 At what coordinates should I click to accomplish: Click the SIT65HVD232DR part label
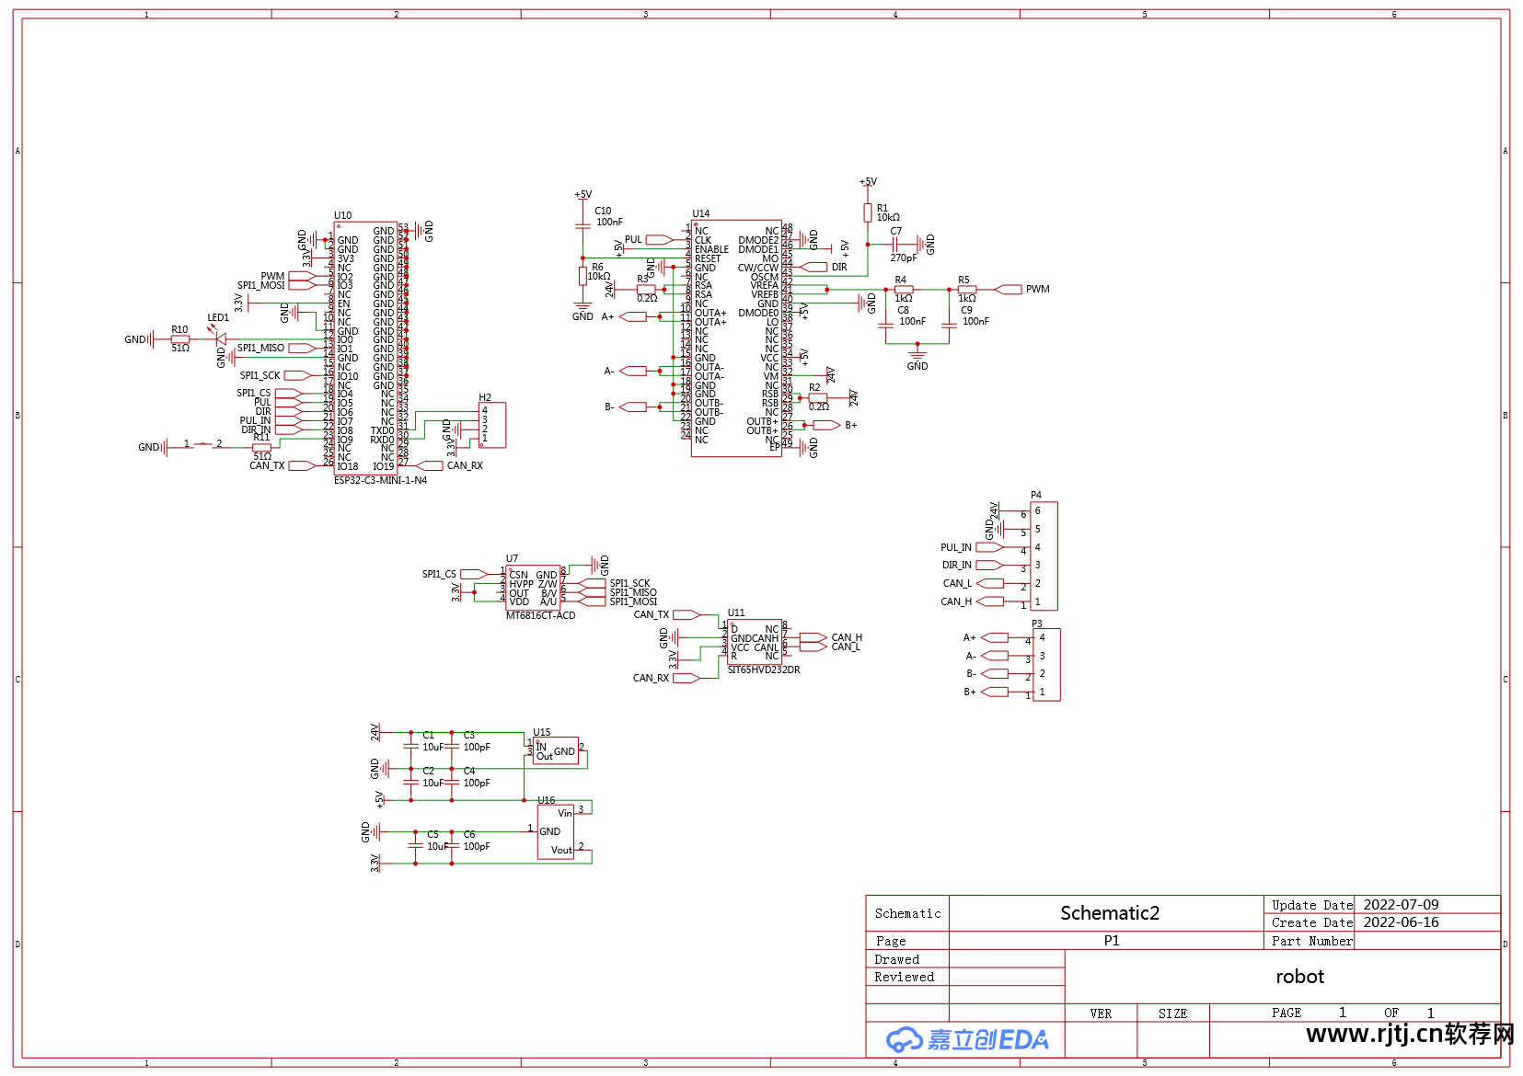click(x=764, y=670)
